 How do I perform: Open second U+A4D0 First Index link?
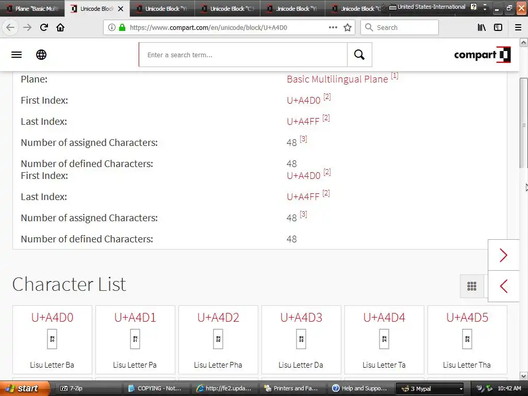(303, 176)
